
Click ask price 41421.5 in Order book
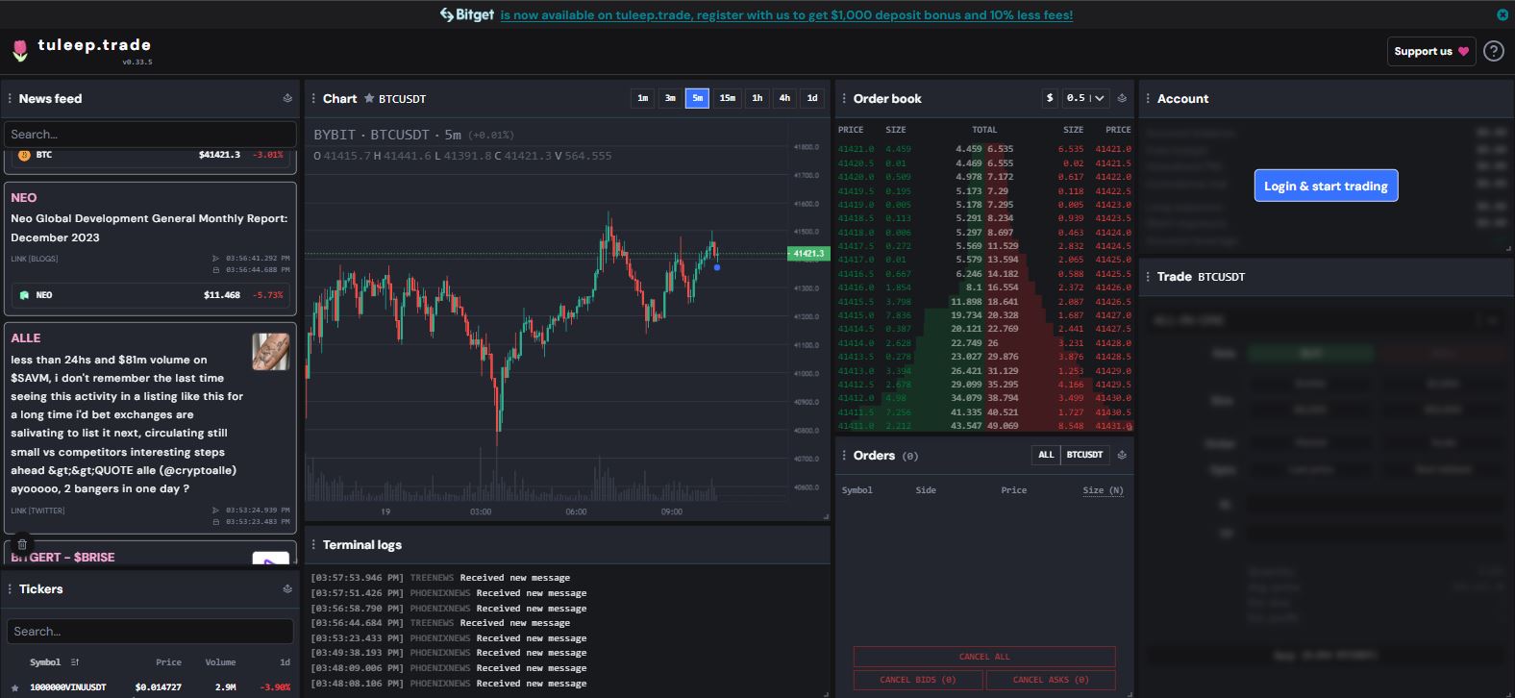point(1113,163)
